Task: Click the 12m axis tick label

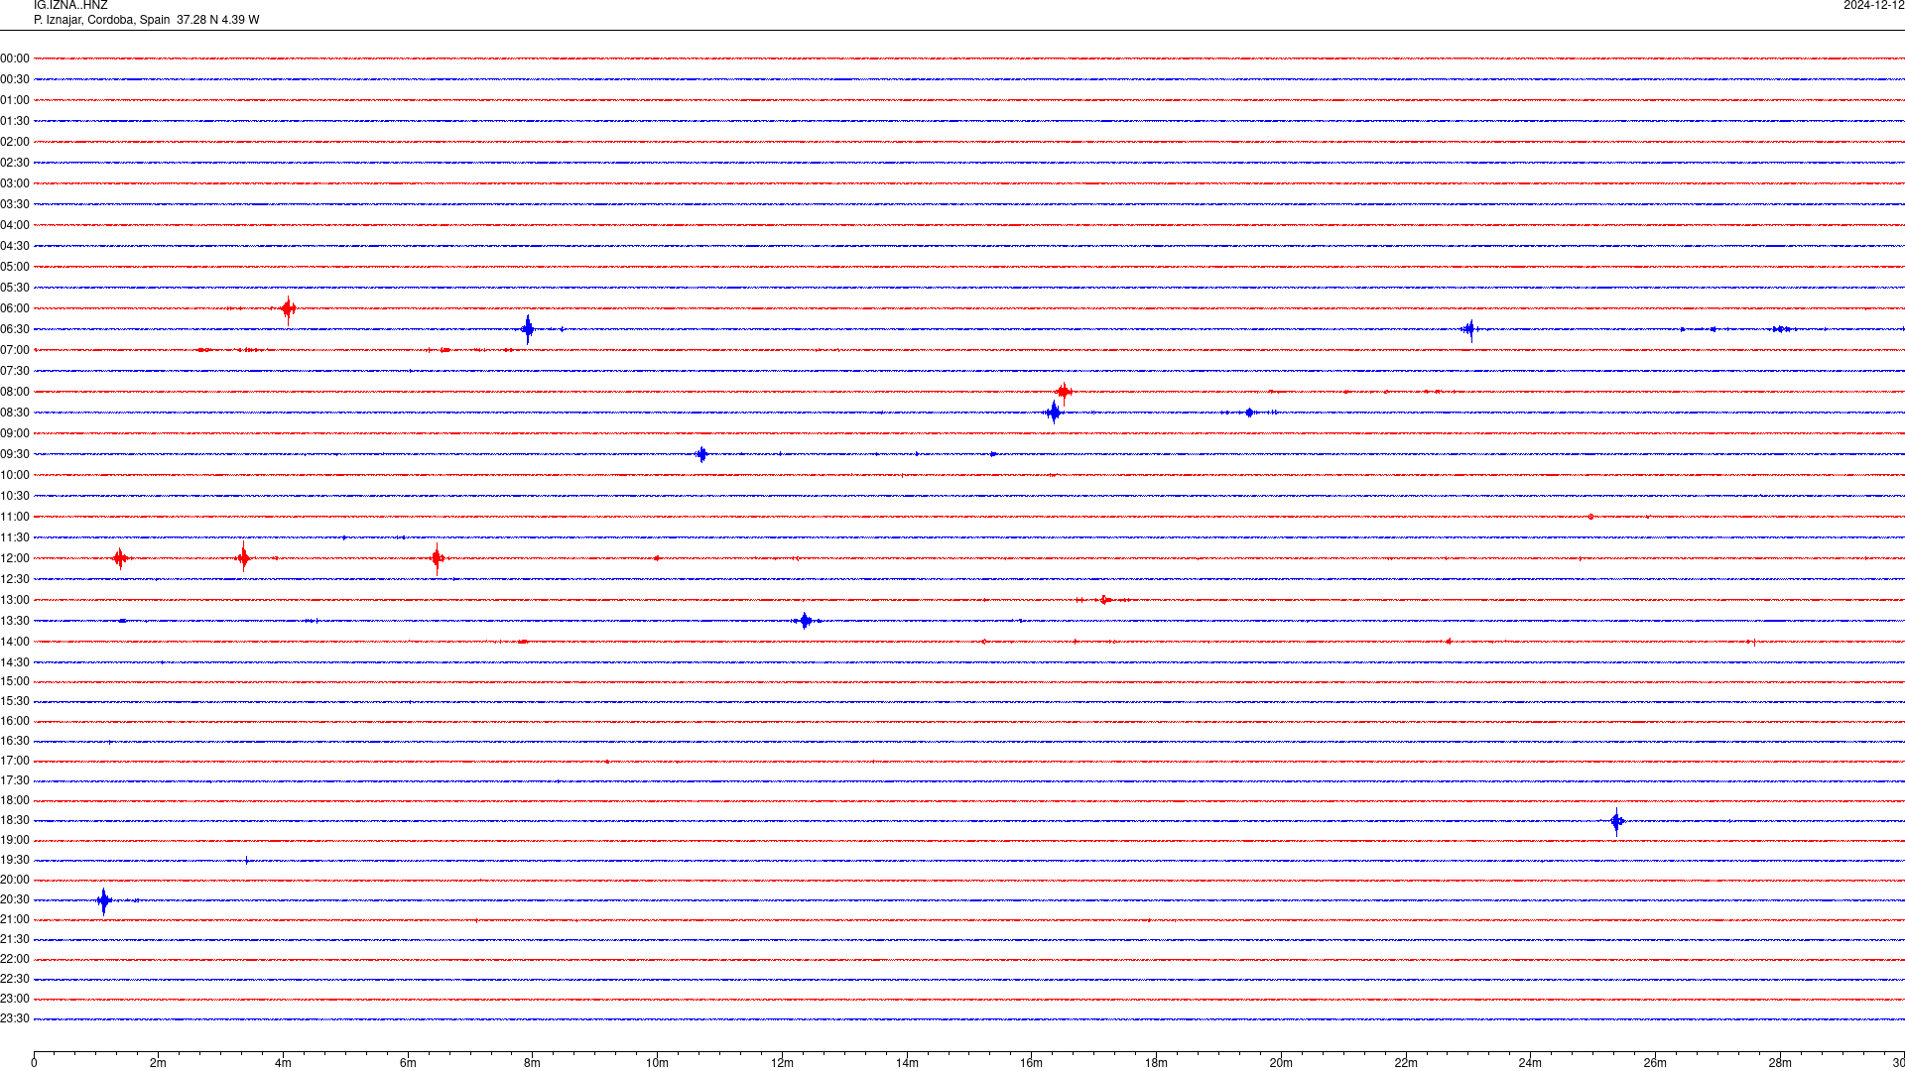Action: (x=782, y=1063)
